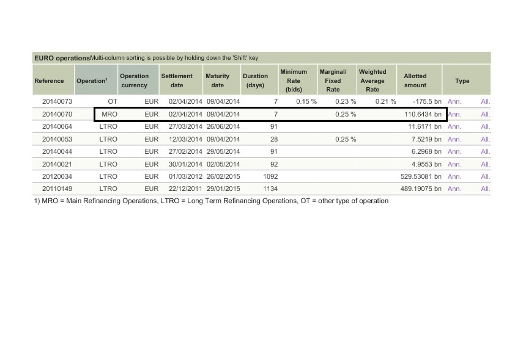515x363 pixels.
Task: Sort by Operation currency header
Action: coord(138,80)
